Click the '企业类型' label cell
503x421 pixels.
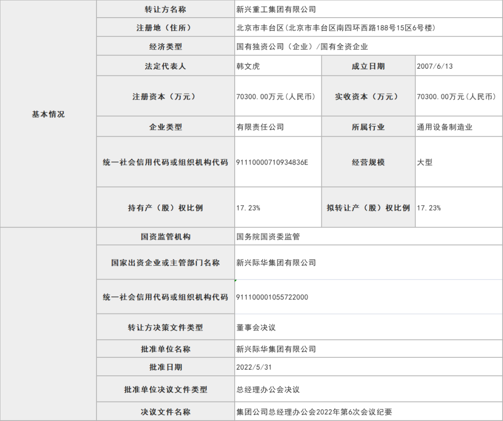coord(165,127)
